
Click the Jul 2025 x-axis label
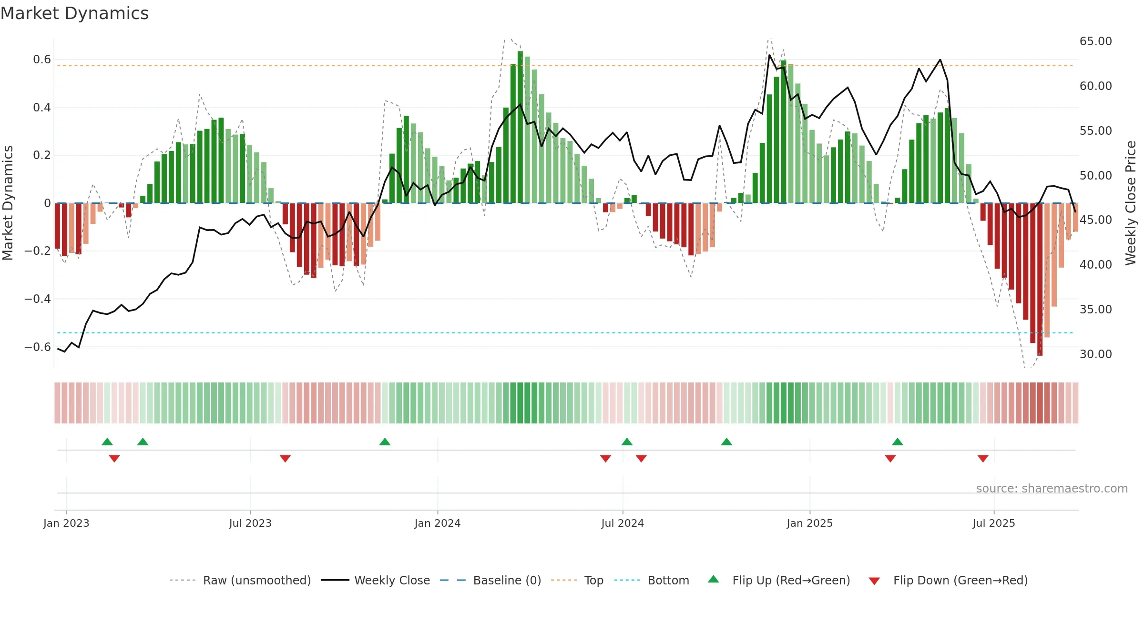(x=994, y=523)
